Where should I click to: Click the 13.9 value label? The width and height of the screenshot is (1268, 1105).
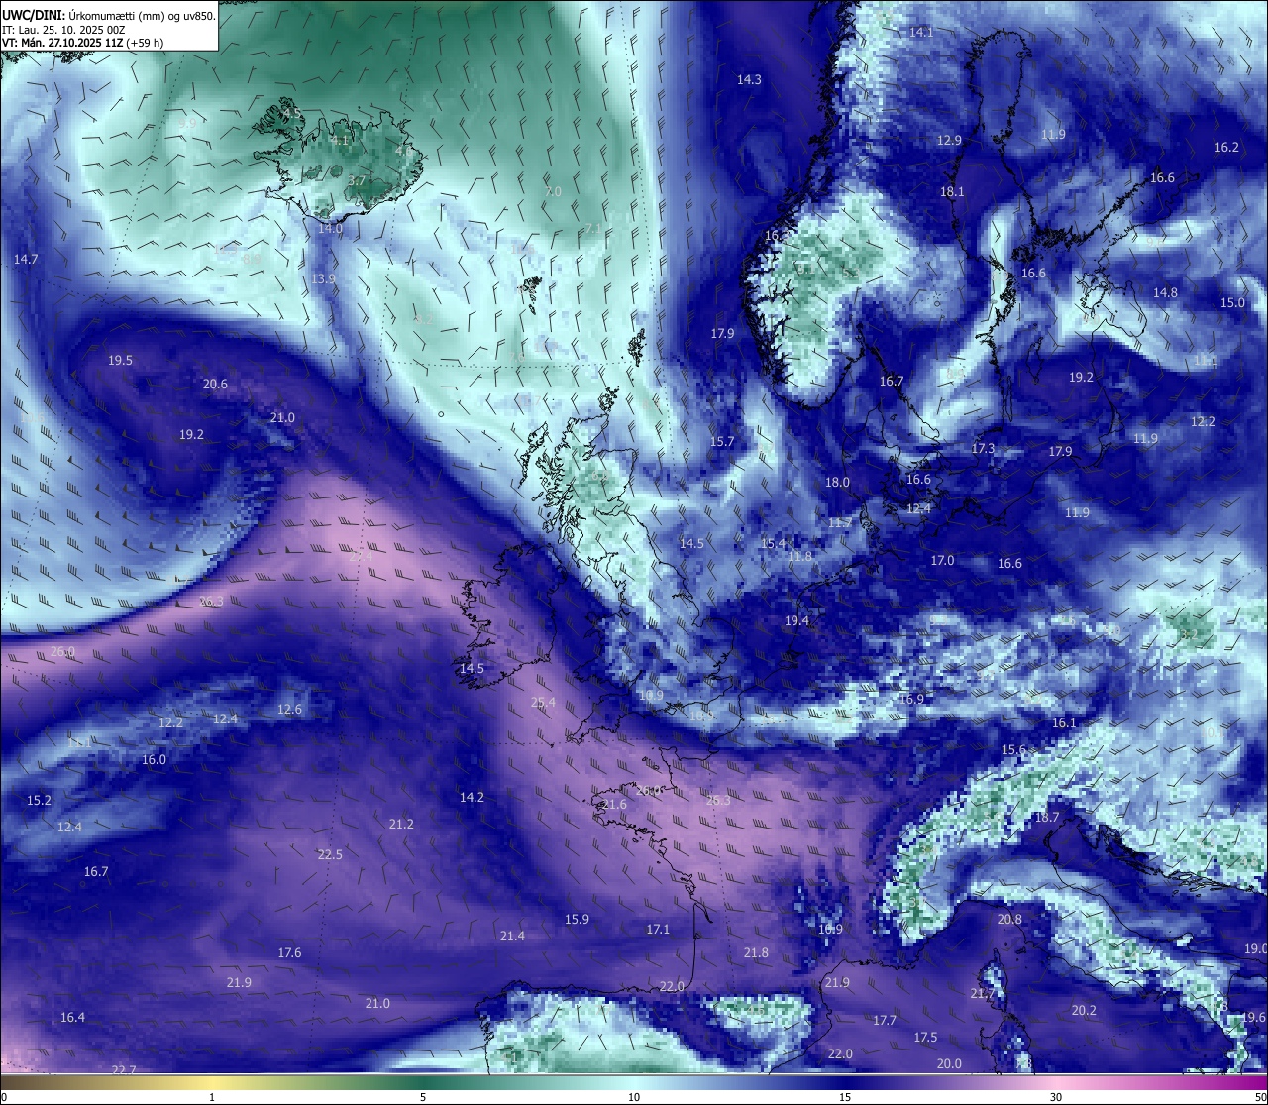(x=323, y=280)
